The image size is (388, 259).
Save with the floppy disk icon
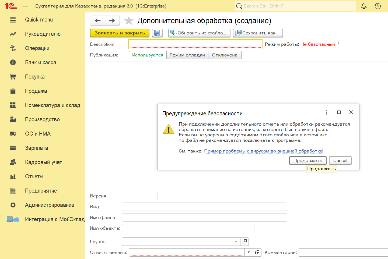point(157,33)
